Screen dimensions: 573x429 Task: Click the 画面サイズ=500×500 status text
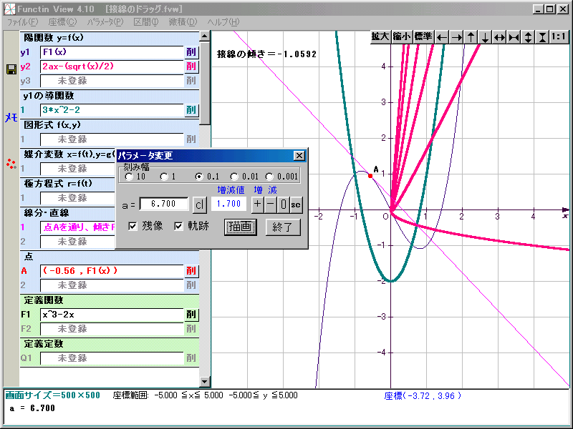(x=52, y=395)
